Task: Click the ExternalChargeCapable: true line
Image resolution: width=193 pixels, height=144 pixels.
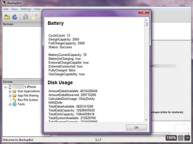Action: [x=69, y=63]
